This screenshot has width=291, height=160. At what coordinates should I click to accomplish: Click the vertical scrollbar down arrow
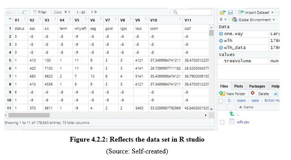point(211,109)
